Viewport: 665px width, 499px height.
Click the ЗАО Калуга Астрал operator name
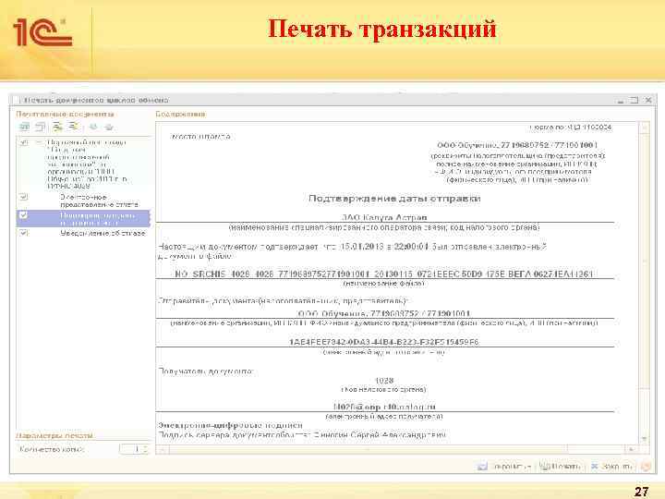click(384, 217)
